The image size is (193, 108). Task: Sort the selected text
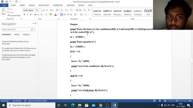click(85, 10)
